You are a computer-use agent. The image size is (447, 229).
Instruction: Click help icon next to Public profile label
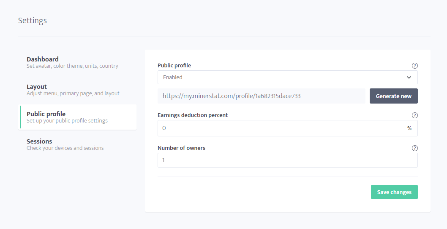(x=415, y=66)
